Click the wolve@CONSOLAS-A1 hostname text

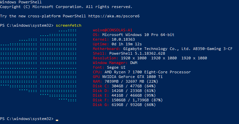pos(112,30)
